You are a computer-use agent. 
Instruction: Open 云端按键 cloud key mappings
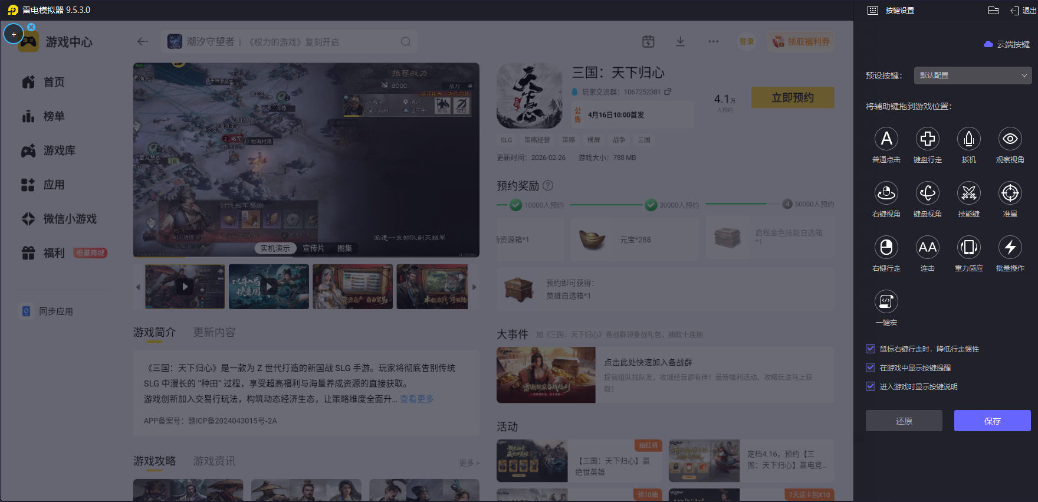tap(1007, 44)
